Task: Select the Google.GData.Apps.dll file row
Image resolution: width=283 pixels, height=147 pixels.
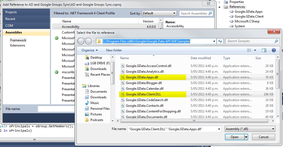Action: pos(197,77)
